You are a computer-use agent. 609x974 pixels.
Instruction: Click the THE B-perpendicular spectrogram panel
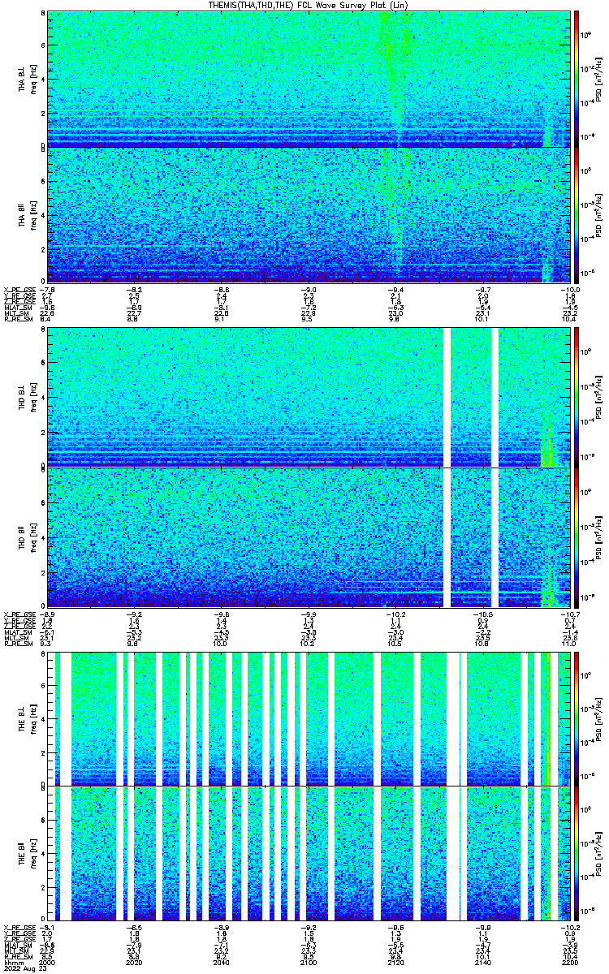[x=309, y=718]
